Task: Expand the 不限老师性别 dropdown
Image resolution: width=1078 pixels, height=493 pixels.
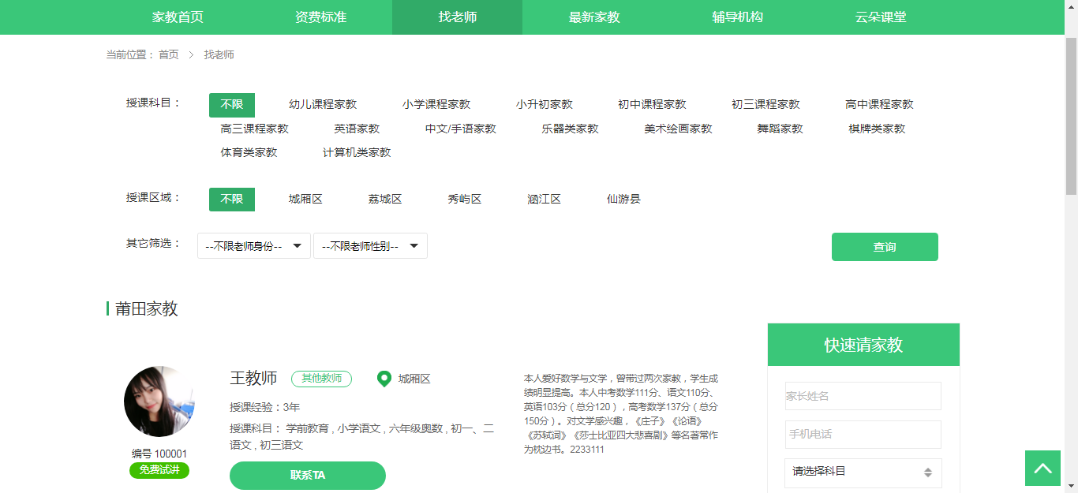Action: (x=370, y=246)
